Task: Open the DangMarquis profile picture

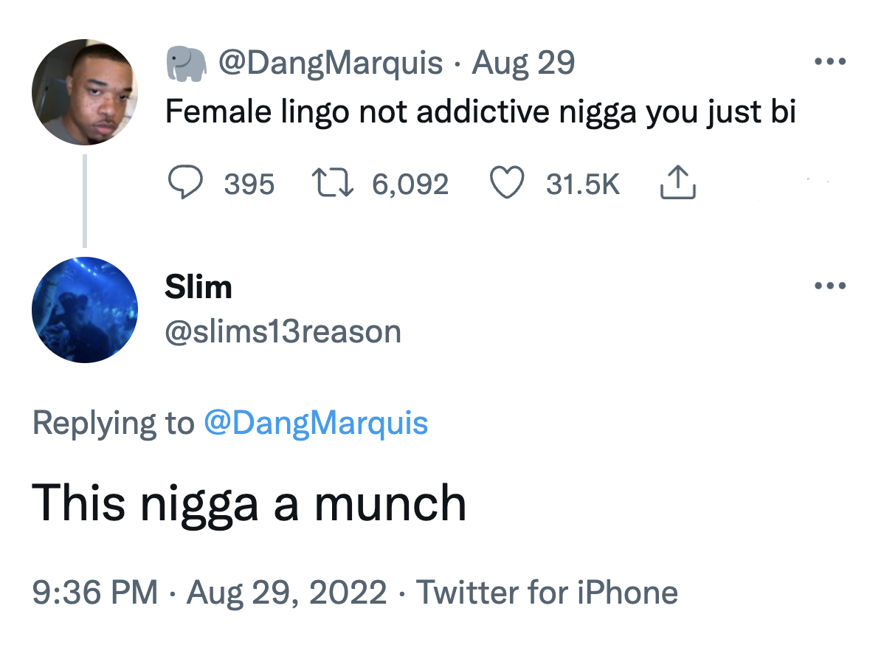Action: (84, 92)
